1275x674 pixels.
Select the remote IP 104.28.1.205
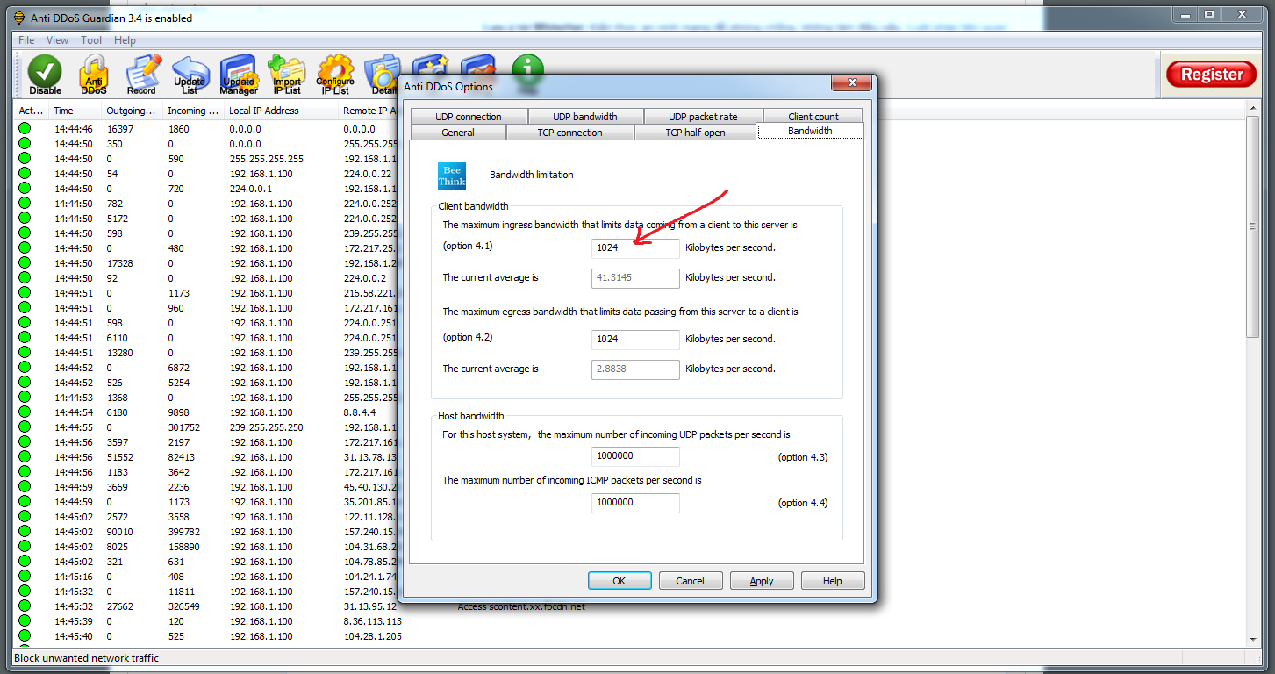373,636
